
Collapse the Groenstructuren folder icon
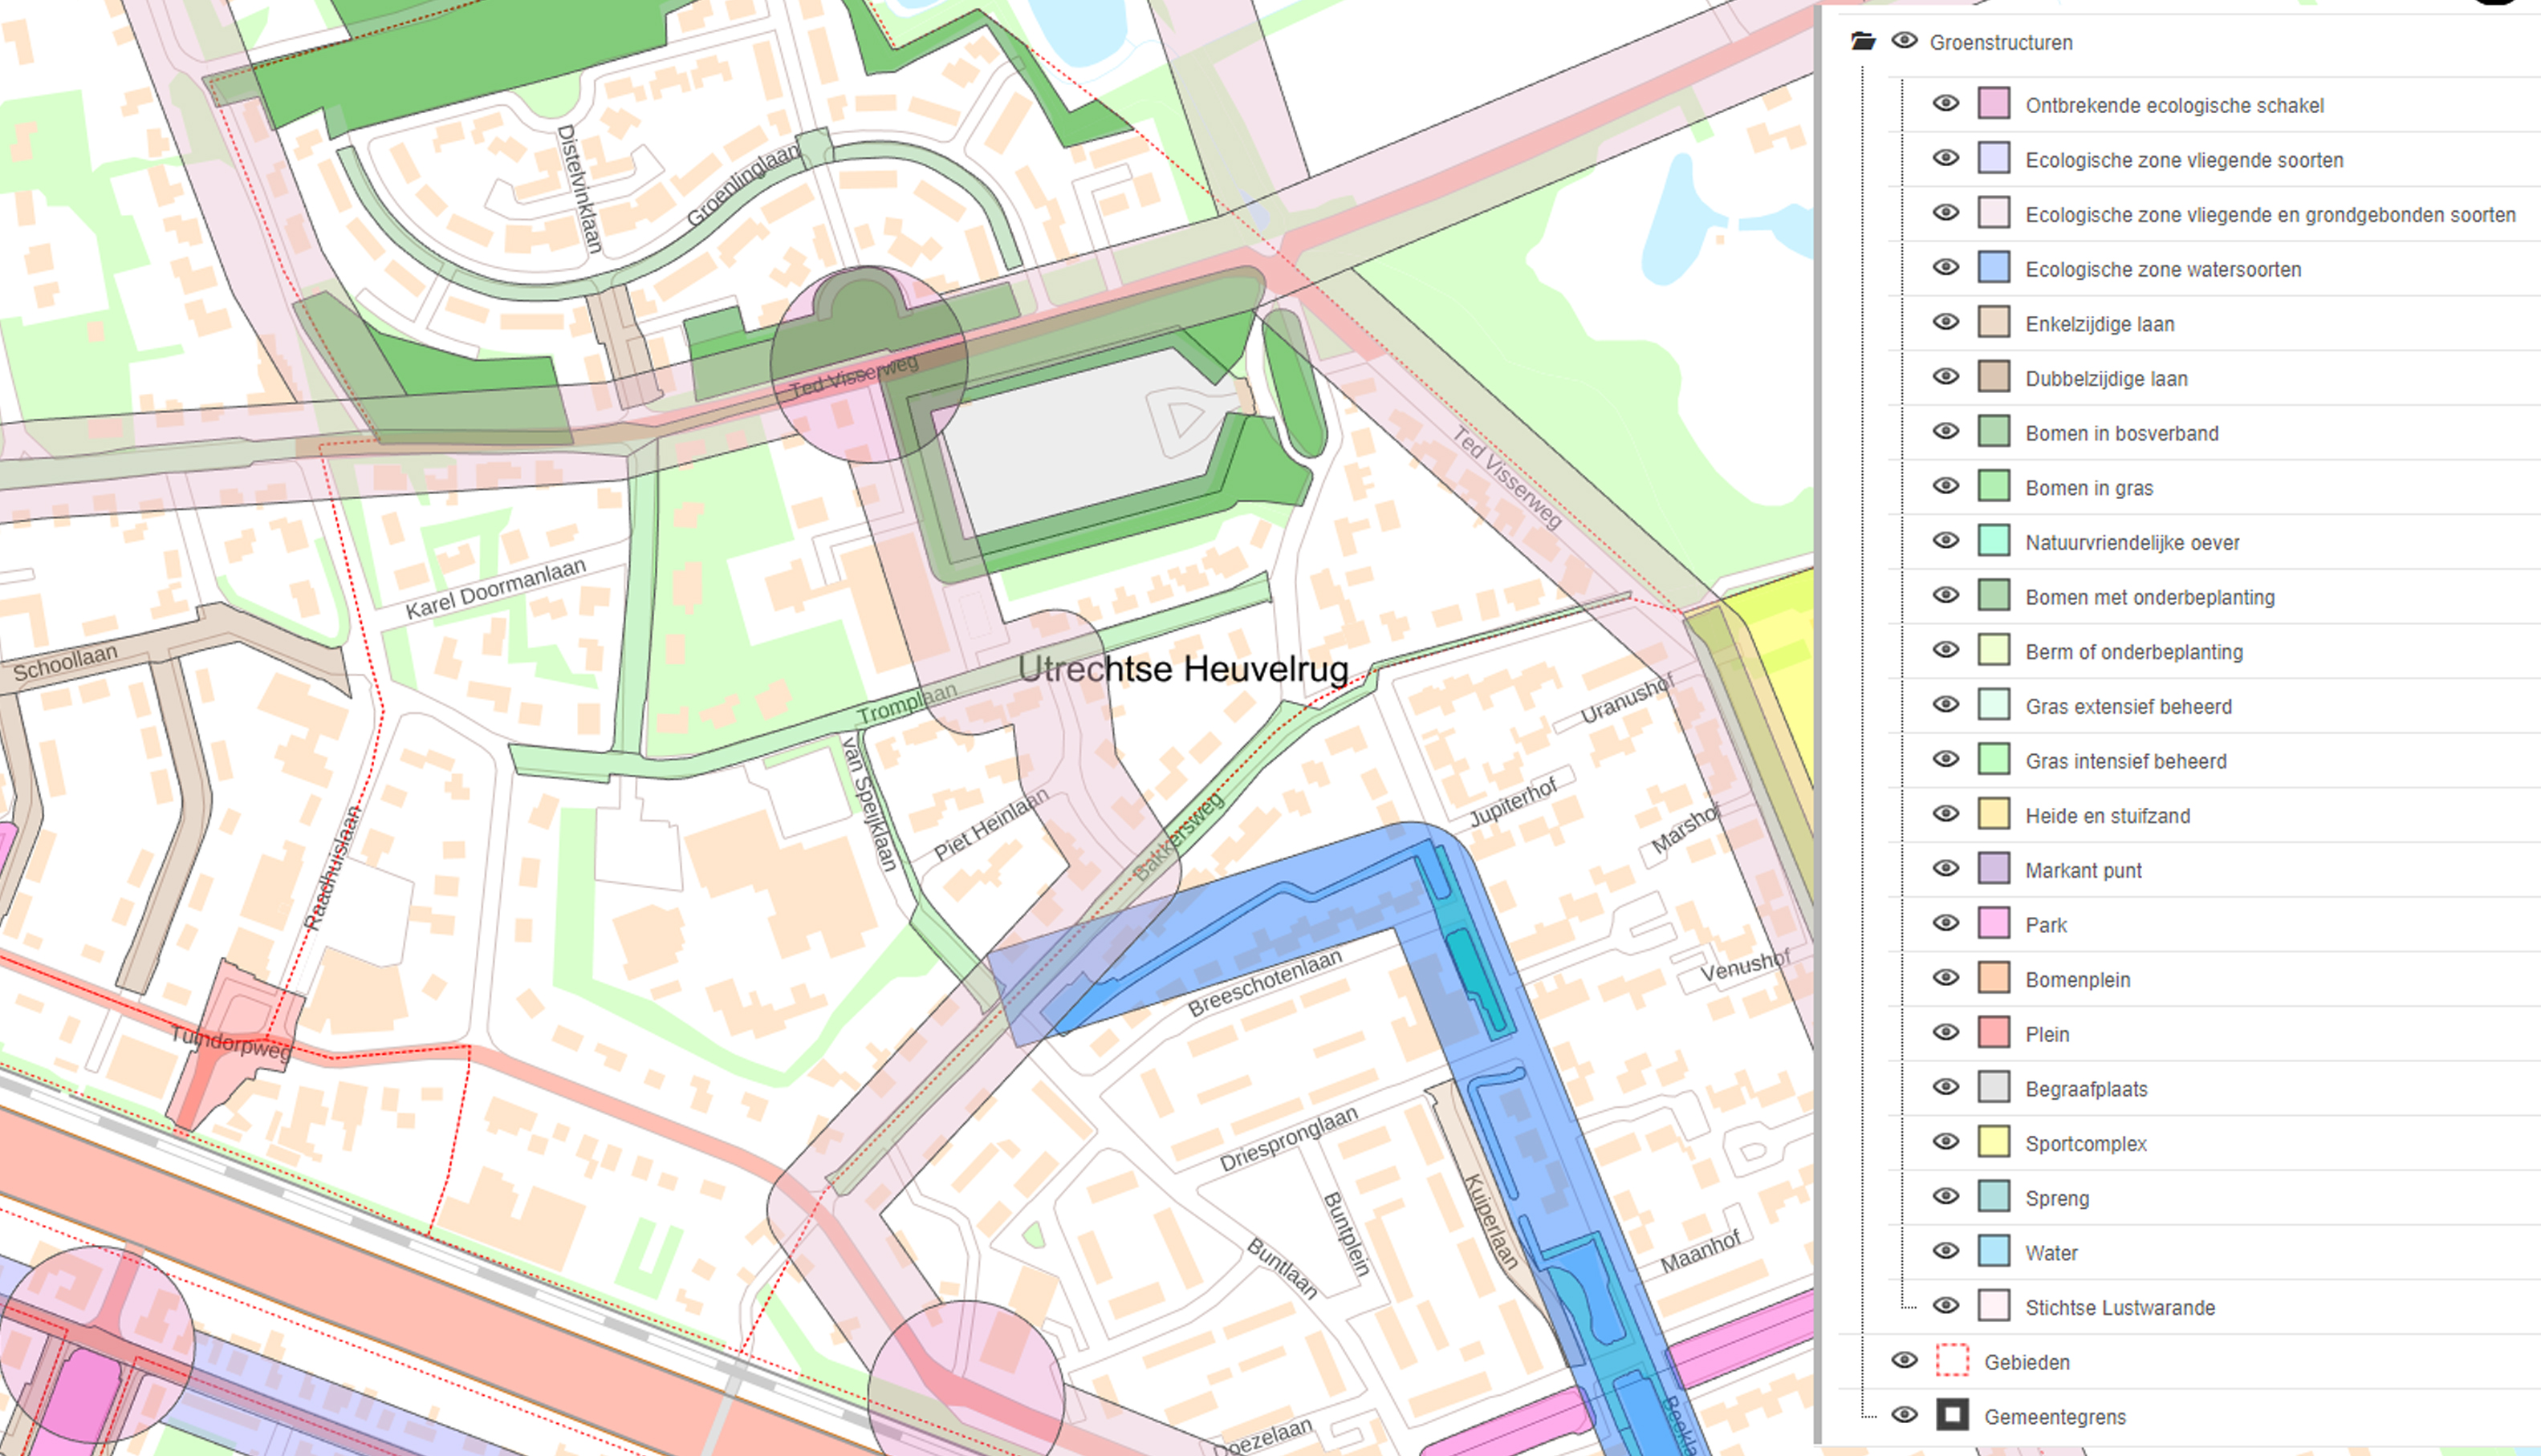[1862, 41]
